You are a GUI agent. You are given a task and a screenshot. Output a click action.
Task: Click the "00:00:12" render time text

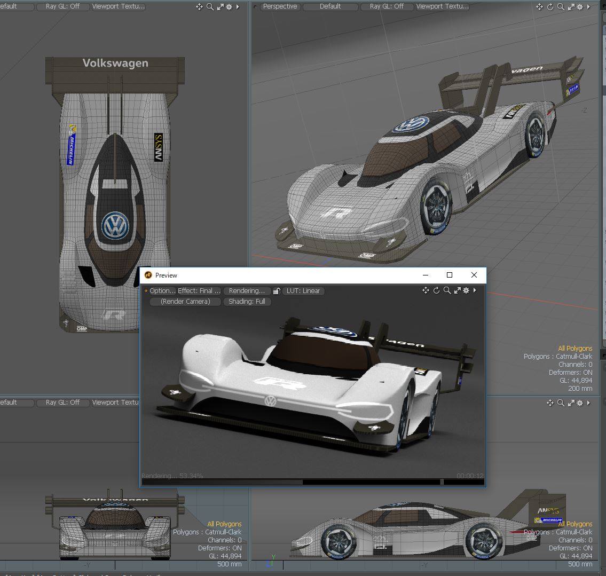tap(470, 476)
